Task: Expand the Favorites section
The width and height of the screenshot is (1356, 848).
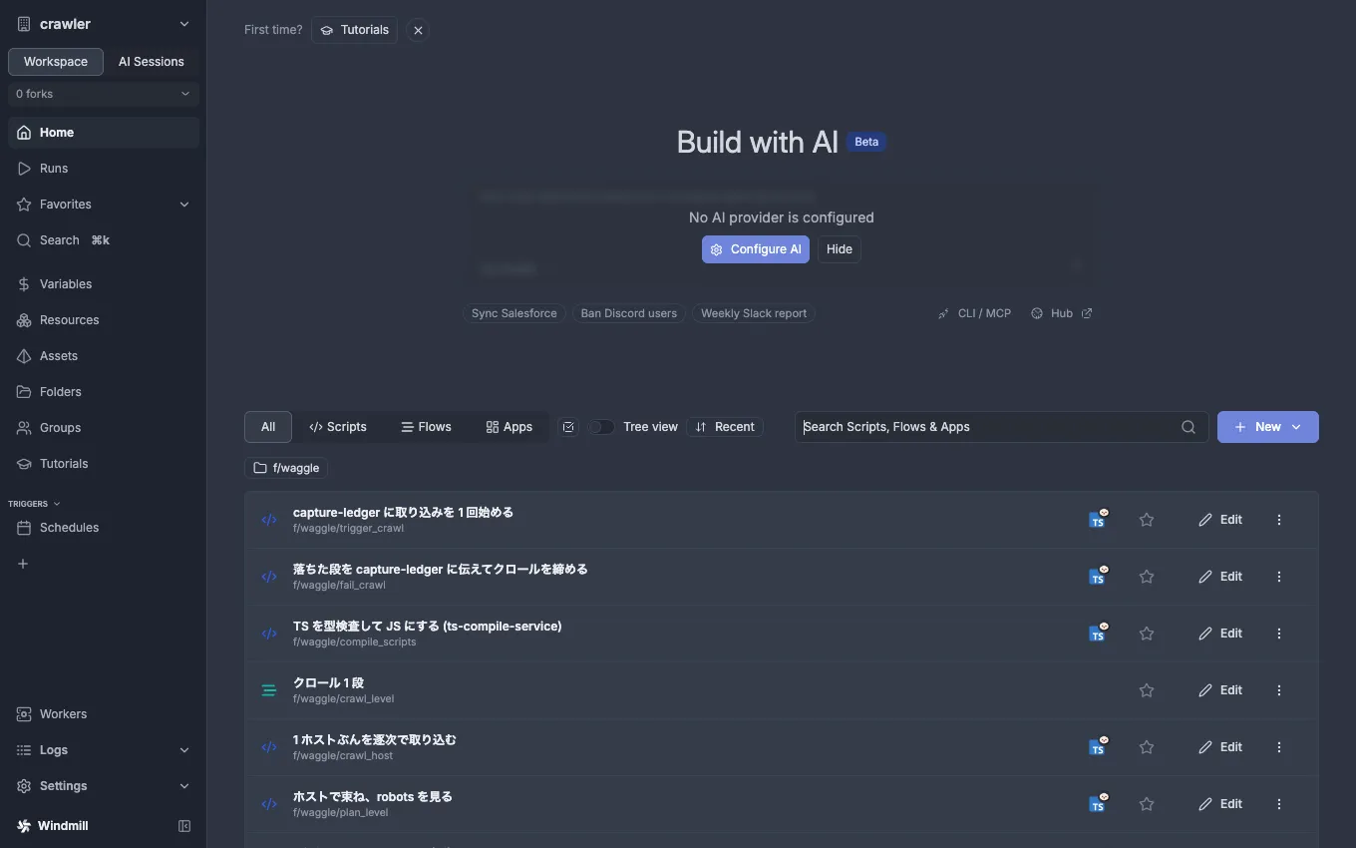Action: click(x=104, y=205)
